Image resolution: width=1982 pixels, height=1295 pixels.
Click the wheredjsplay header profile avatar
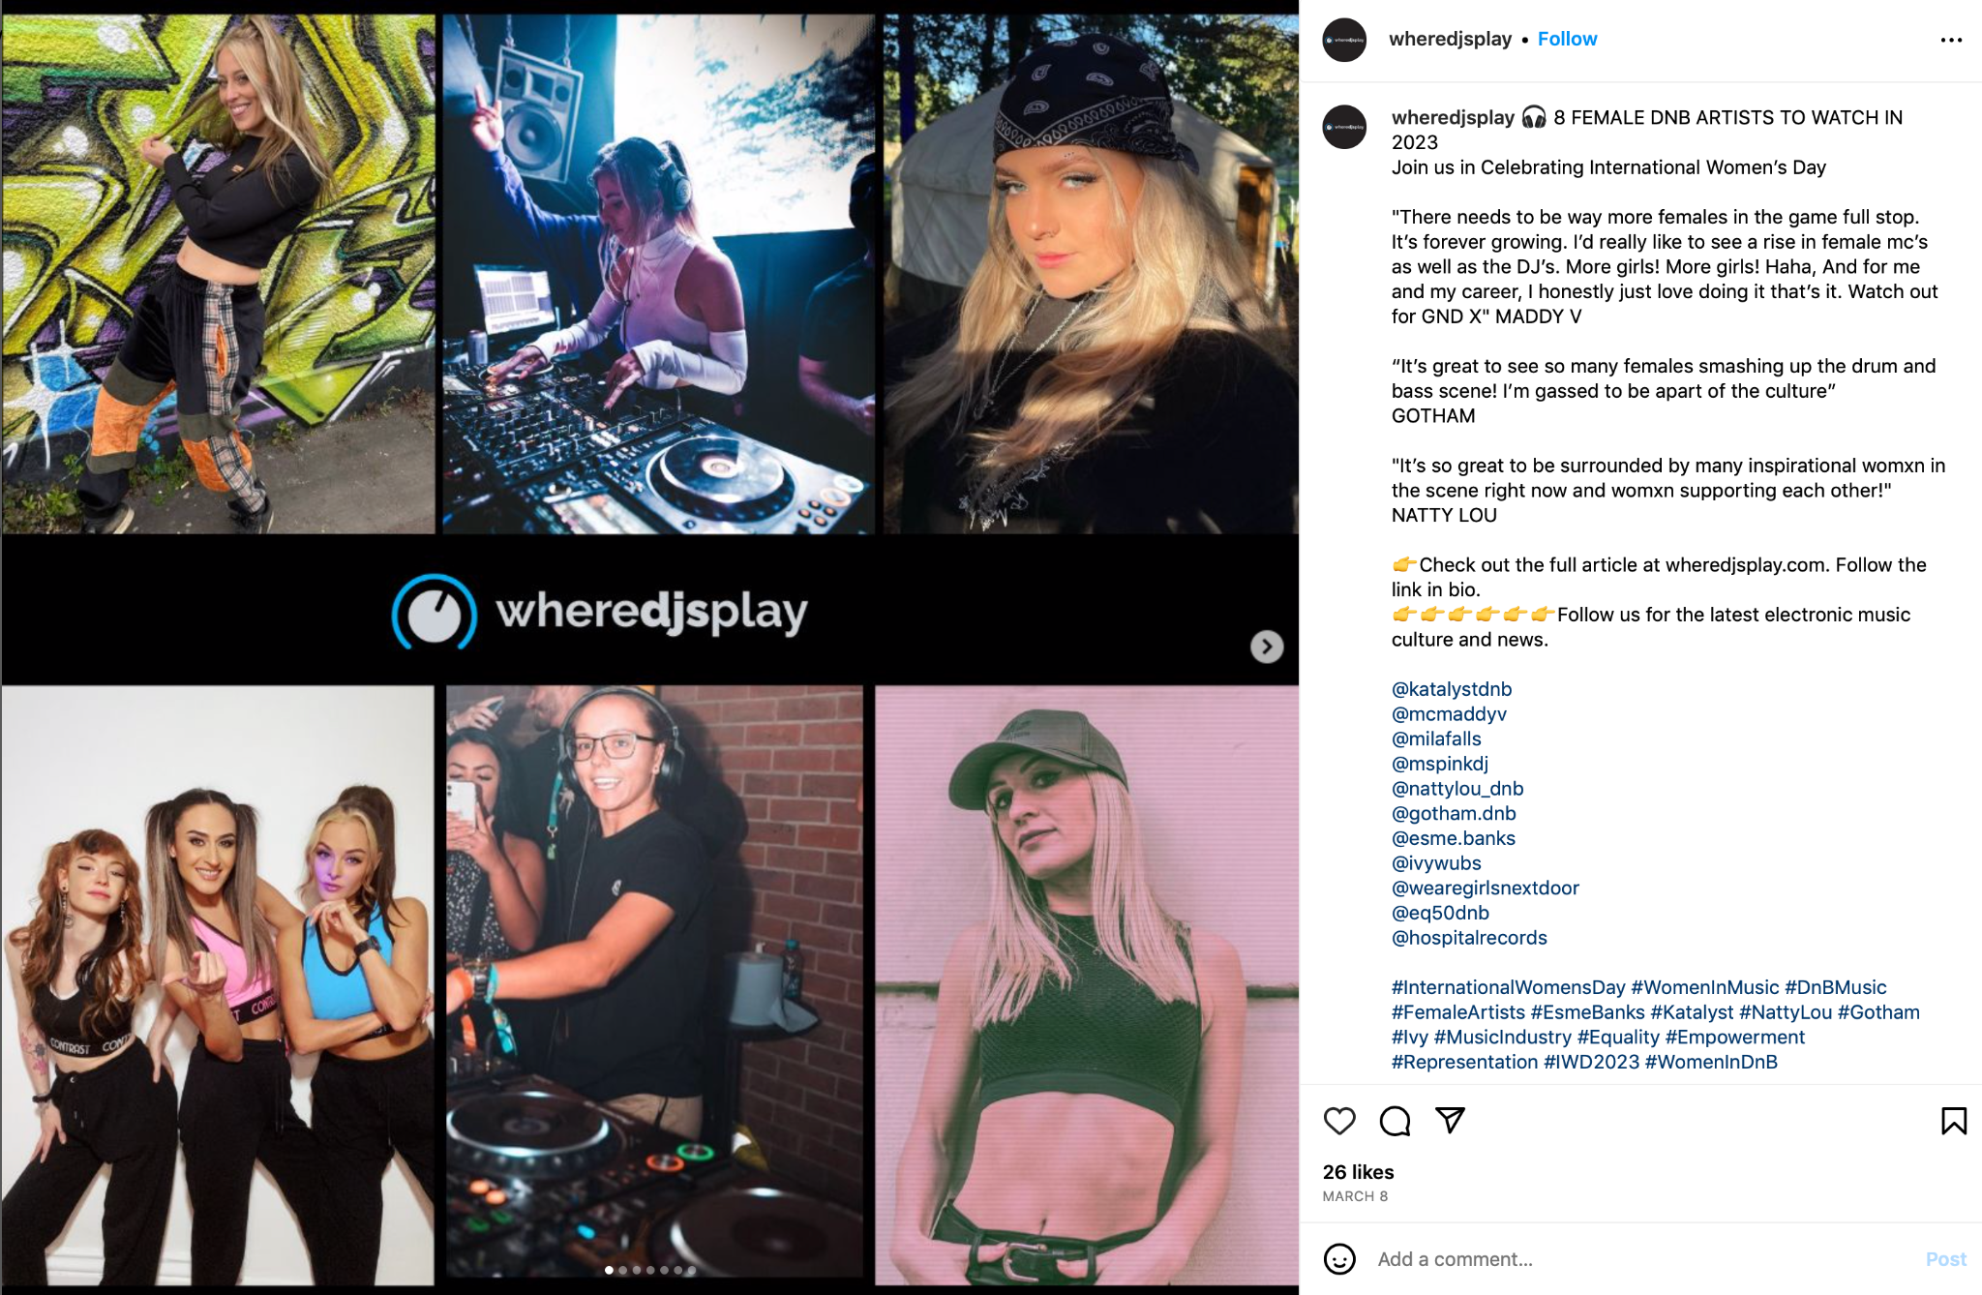pos(1344,40)
